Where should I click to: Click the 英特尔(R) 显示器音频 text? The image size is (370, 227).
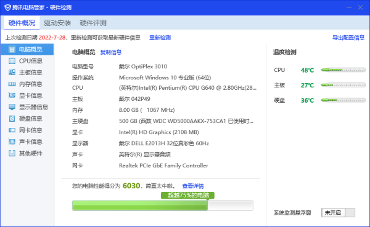tap(145, 154)
